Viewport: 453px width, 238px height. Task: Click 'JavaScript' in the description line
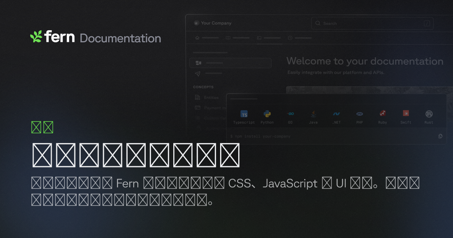pos(290,184)
